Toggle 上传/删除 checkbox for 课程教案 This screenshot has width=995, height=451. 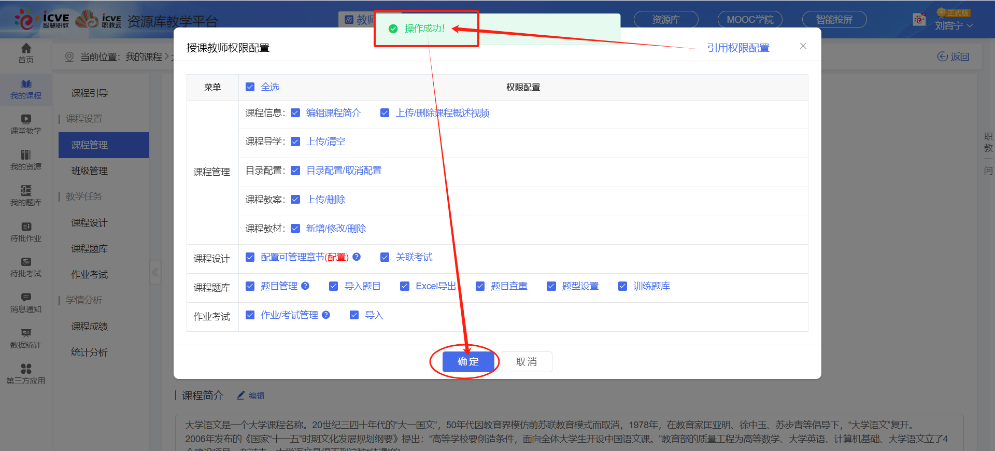(295, 200)
